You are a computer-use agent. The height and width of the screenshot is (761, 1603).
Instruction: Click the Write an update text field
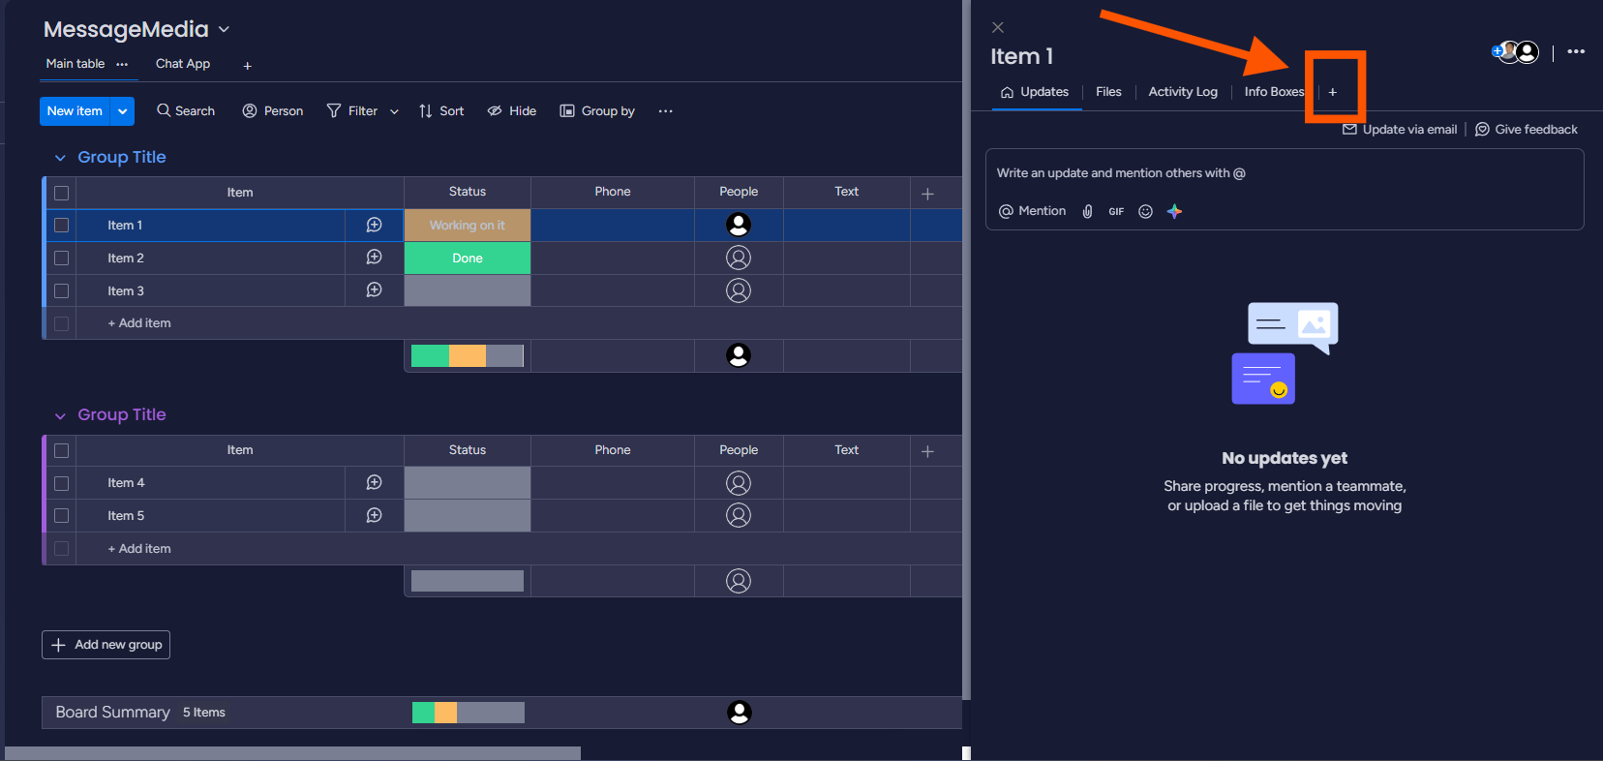click(x=1285, y=173)
